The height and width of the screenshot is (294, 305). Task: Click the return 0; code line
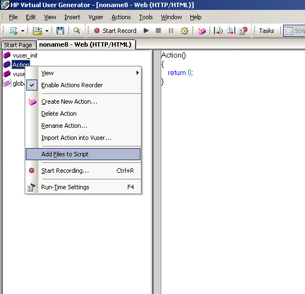(180, 73)
